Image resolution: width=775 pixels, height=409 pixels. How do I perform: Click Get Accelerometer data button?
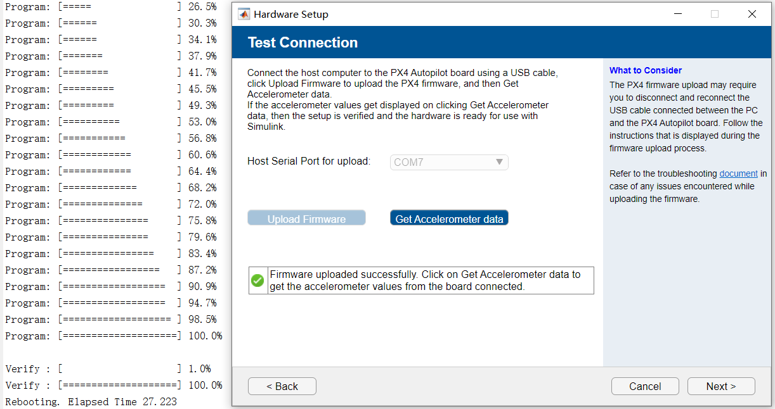click(449, 218)
